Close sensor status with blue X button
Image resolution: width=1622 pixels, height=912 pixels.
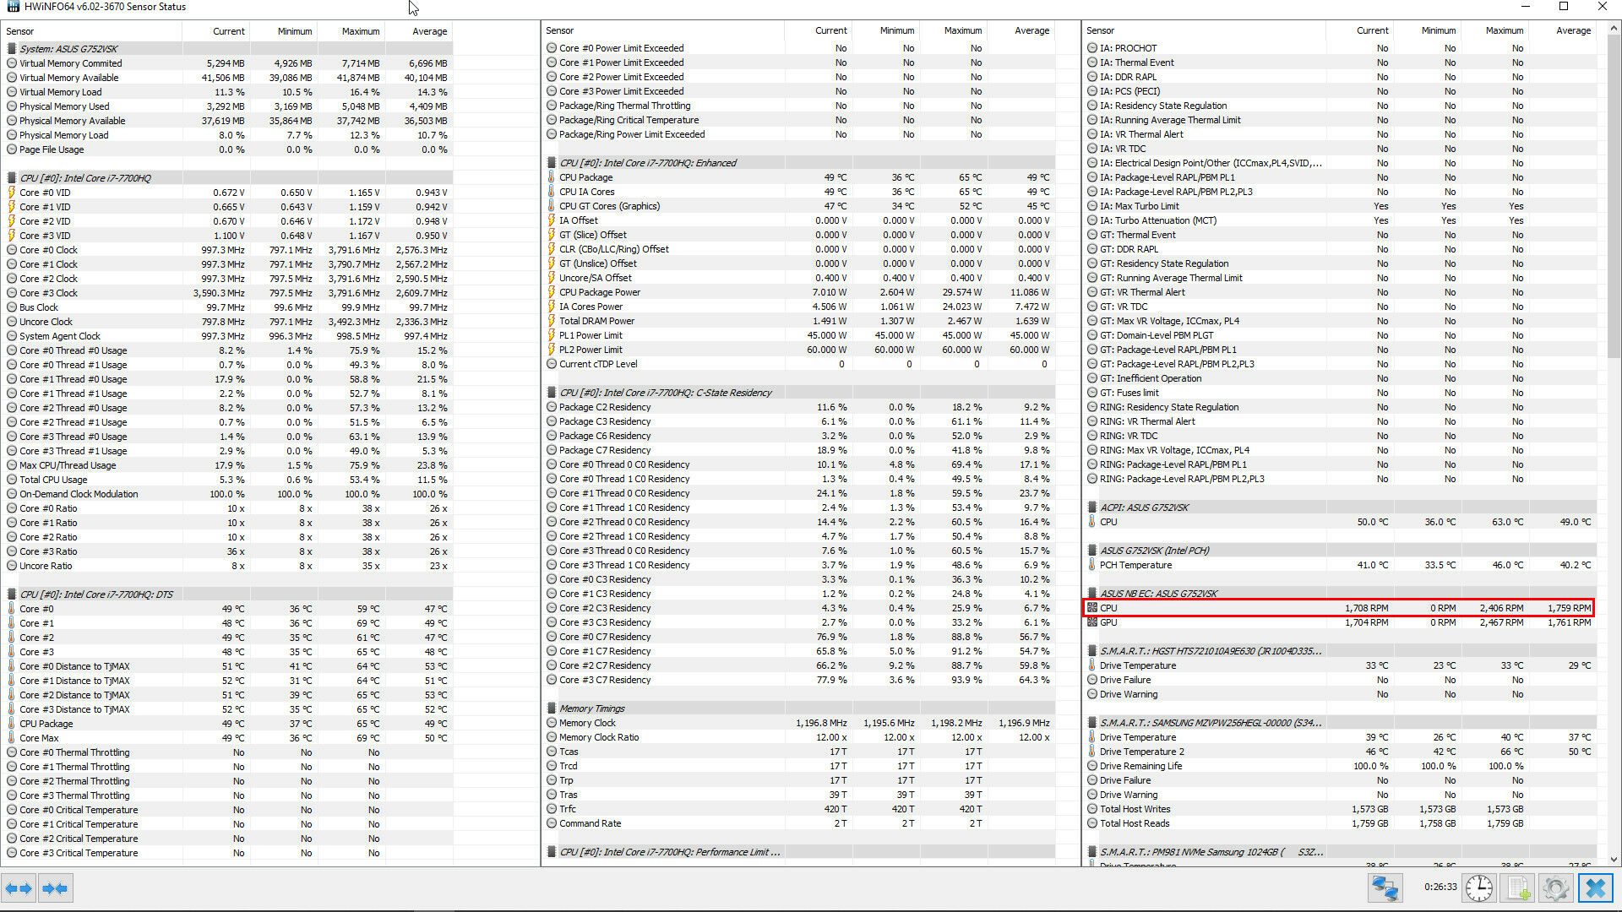click(x=1595, y=888)
